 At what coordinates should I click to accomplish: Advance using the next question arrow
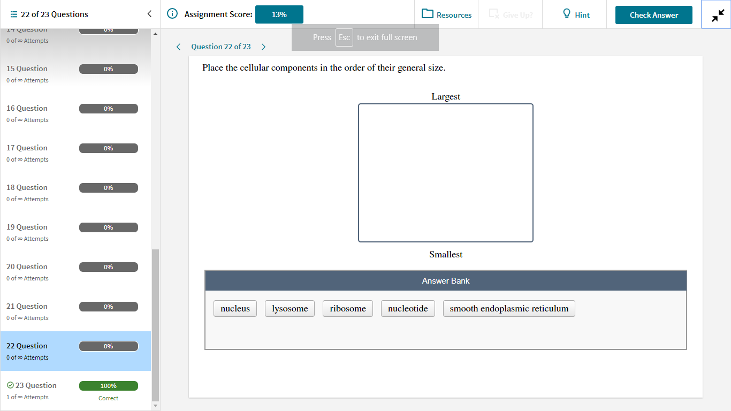click(263, 47)
